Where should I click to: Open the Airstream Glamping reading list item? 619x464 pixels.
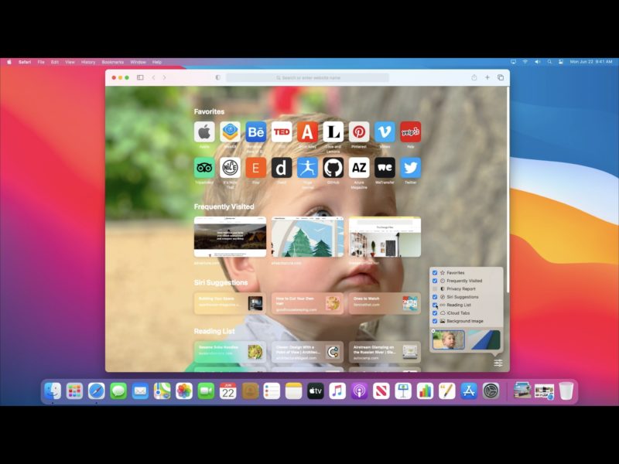pos(385,352)
